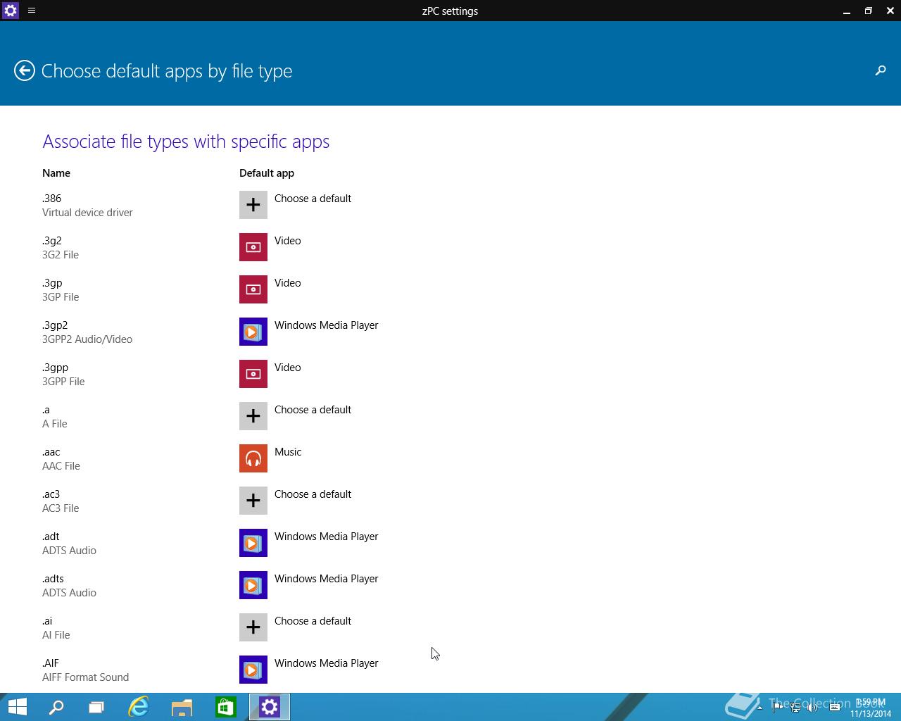Click the zPC settings gear icon in the title bar
The width and height of the screenshot is (901, 721).
(11, 11)
